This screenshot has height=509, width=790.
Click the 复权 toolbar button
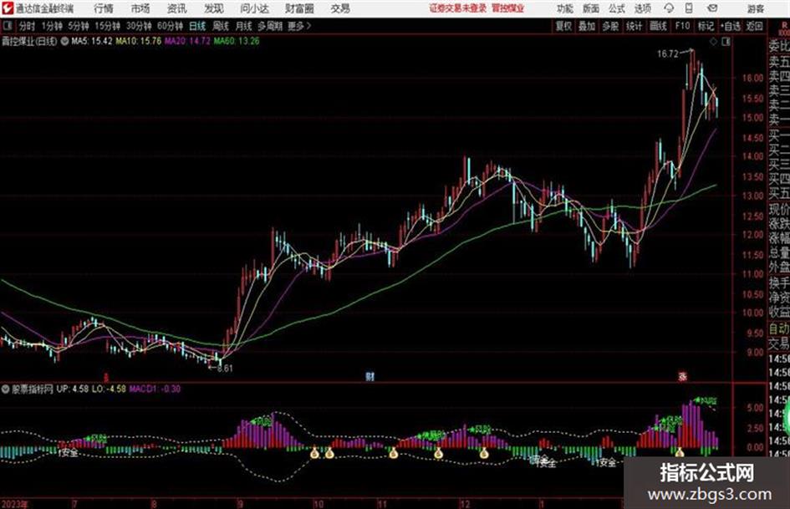(x=563, y=26)
